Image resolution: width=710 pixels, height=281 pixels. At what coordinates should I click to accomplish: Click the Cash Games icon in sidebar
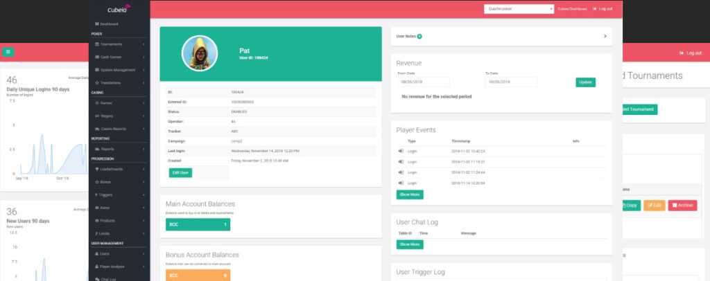[97, 57]
